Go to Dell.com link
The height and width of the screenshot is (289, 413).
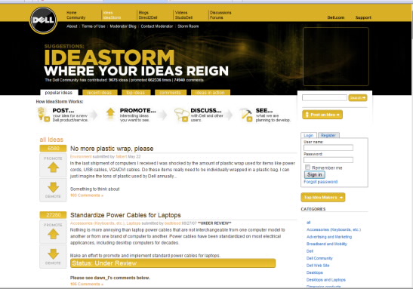click(336, 17)
